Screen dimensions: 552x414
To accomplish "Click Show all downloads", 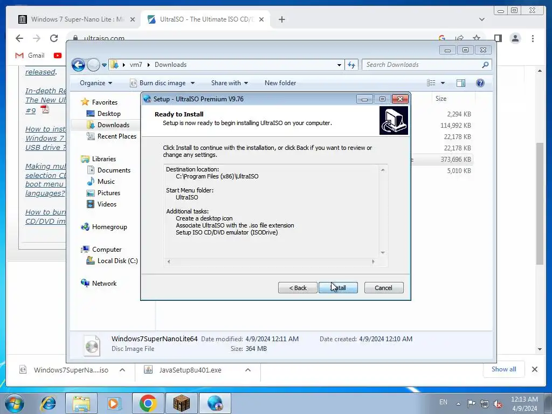I will pyautogui.click(x=504, y=369).
